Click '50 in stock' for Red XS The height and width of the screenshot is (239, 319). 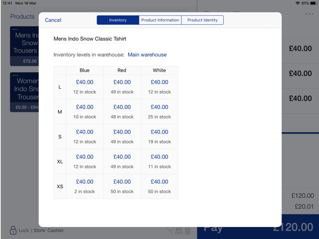pos(122,192)
